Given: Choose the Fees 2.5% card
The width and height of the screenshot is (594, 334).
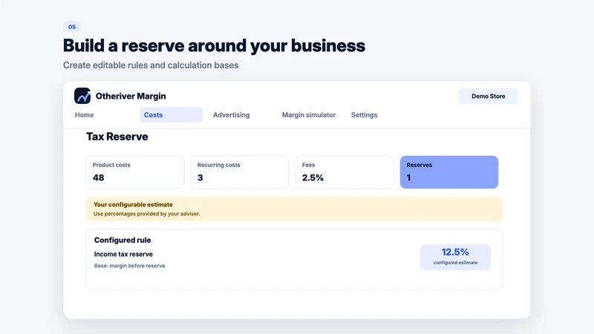Looking at the screenshot, I should [x=345, y=172].
